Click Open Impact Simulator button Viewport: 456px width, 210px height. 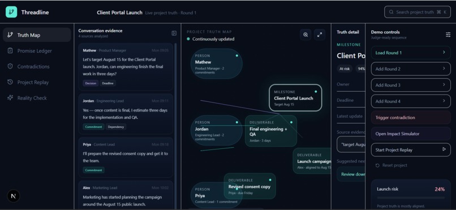[411, 134]
